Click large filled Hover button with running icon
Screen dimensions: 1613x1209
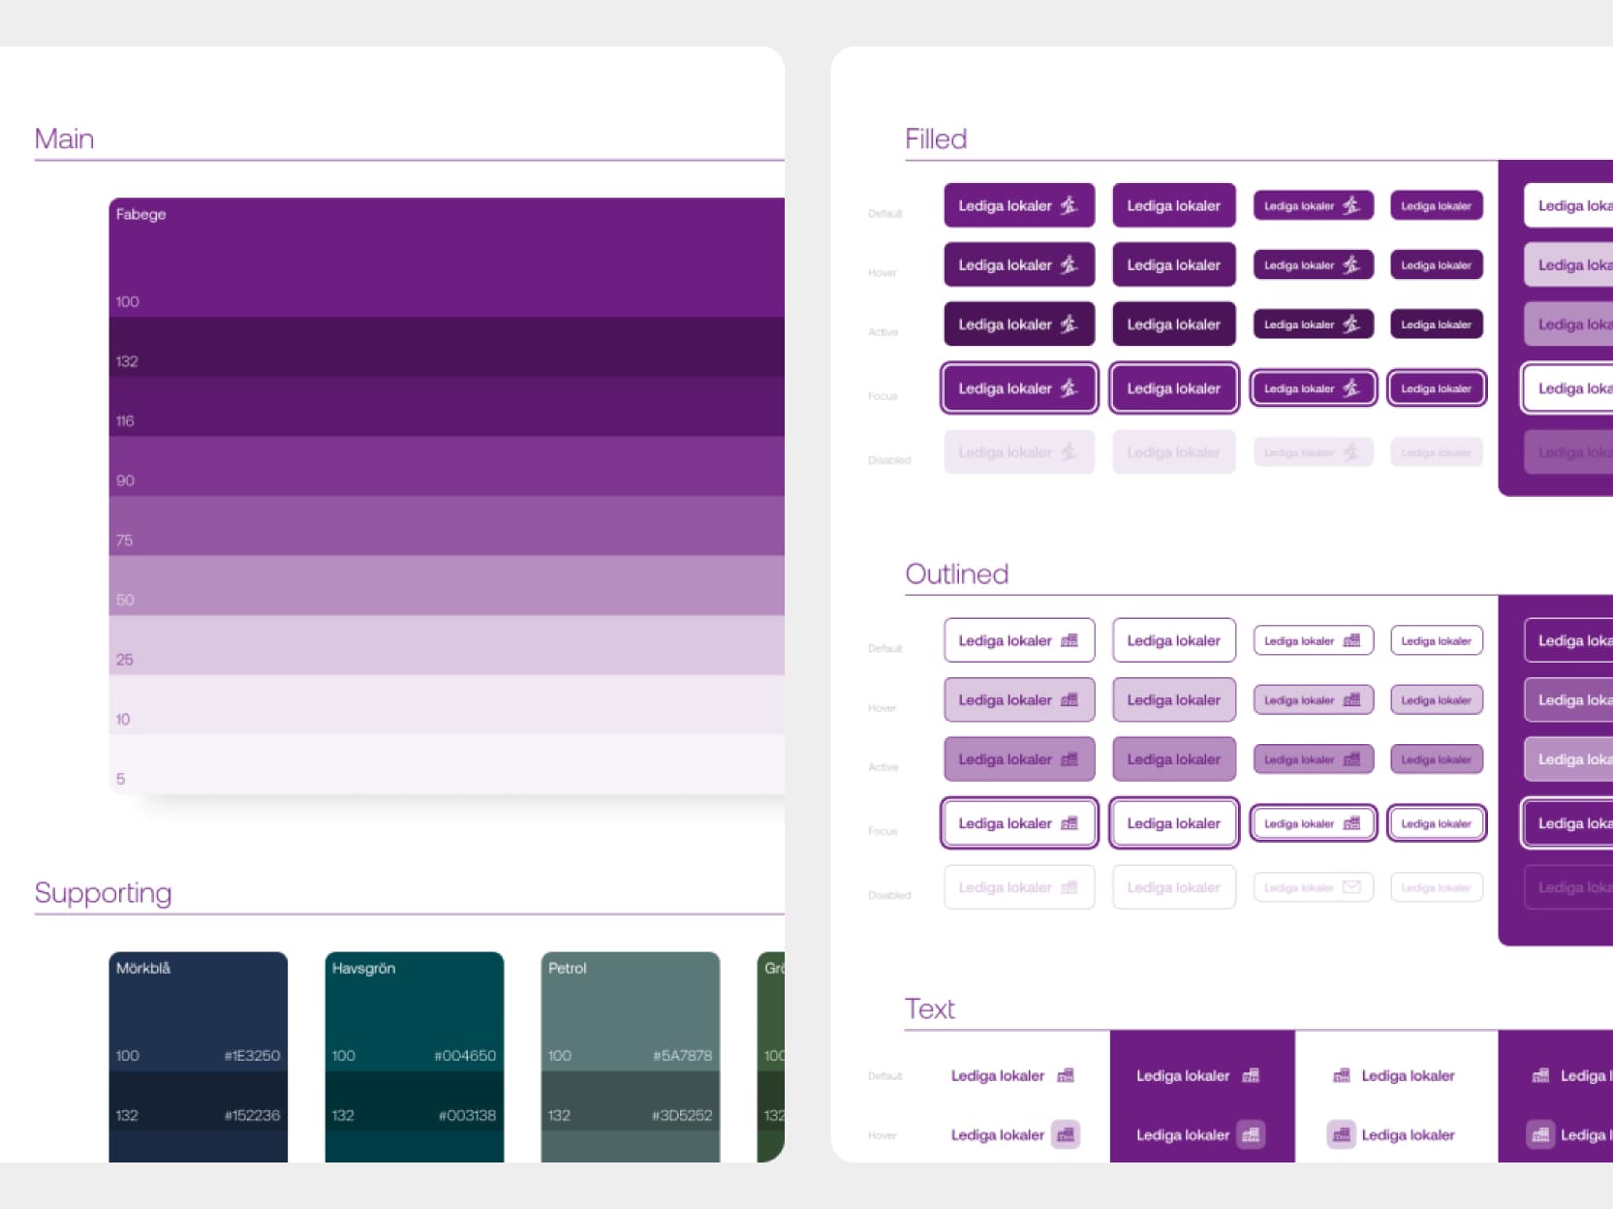(1019, 264)
